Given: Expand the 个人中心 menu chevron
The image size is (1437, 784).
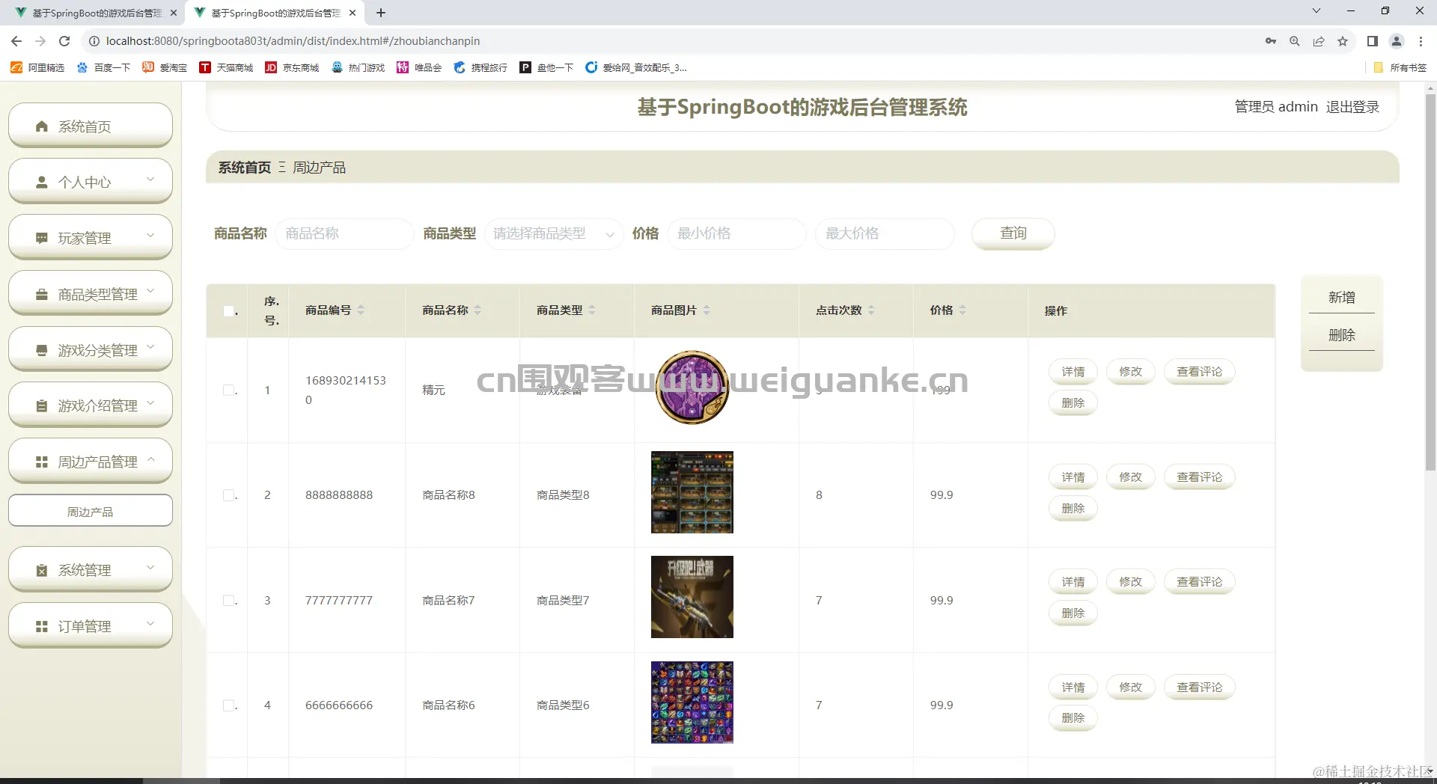Looking at the screenshot, I should (x=150, y=180).
